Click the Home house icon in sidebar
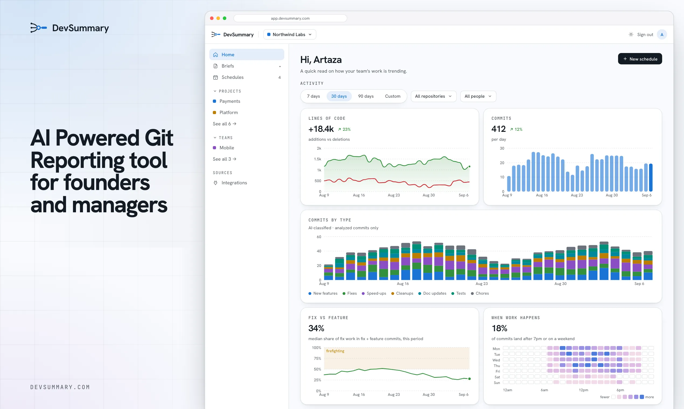 click(215, 55)
